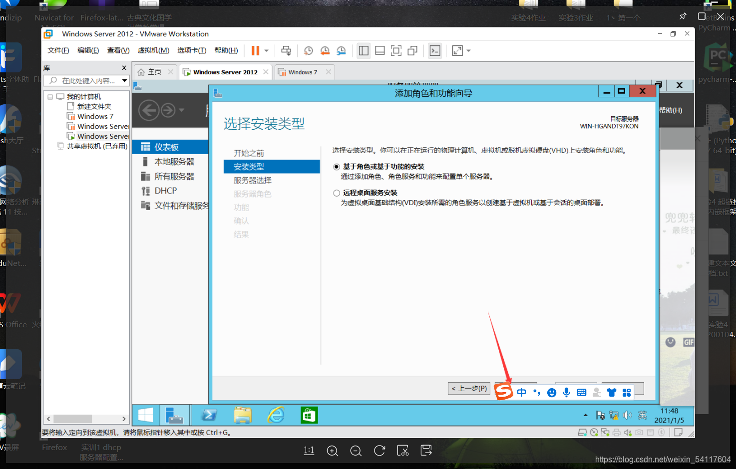Open the snapshot manager wrench clock icon
The width and height of the screenshot is (736, 469).
tap(342, 50)
